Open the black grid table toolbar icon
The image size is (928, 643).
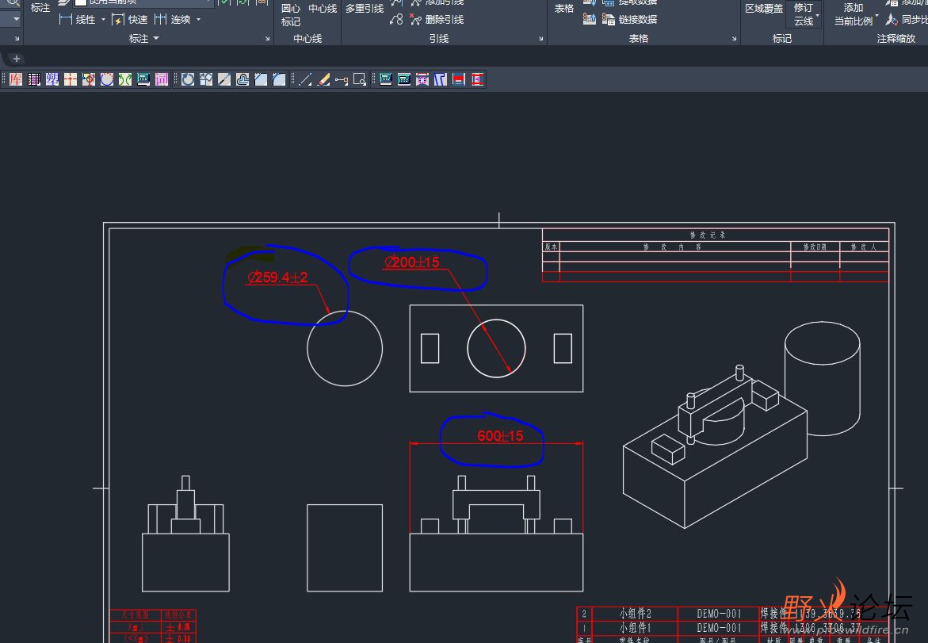tap(34, 79)
